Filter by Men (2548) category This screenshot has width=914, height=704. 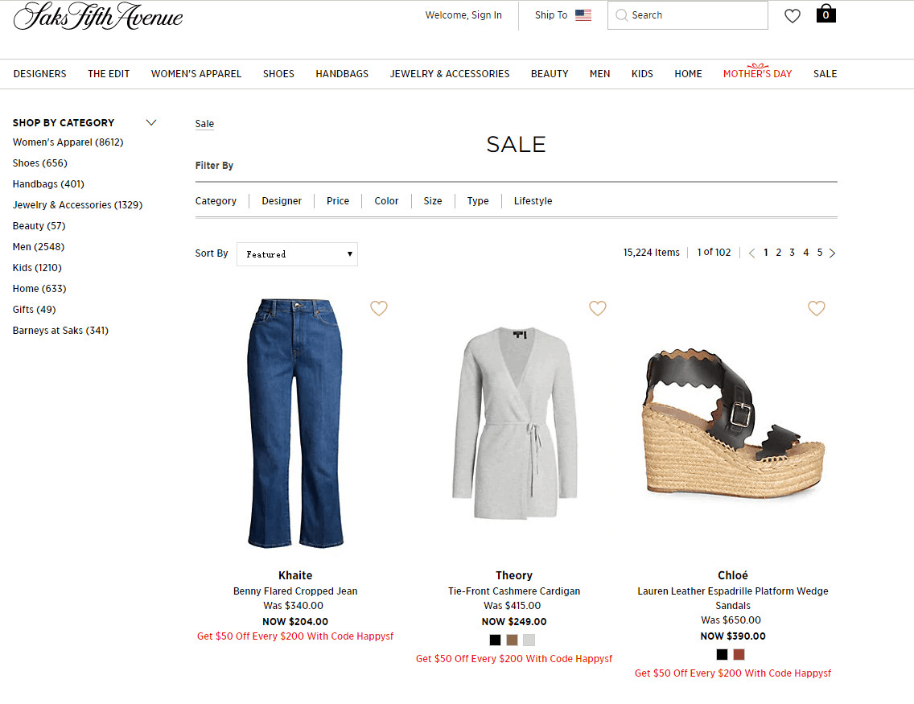[39, 247]
